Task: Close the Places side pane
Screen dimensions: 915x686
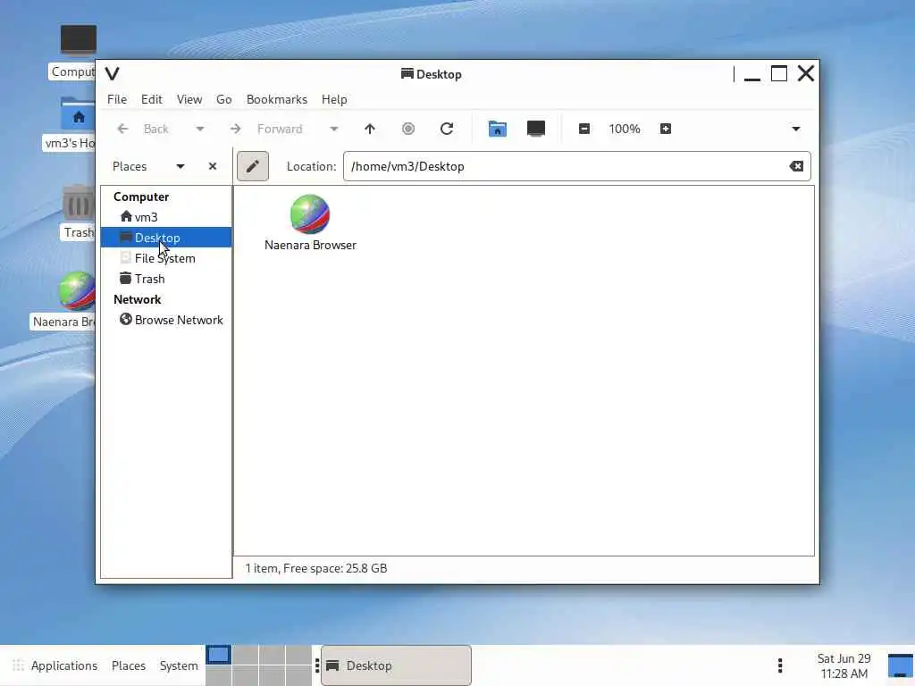Action: [213, 166]
